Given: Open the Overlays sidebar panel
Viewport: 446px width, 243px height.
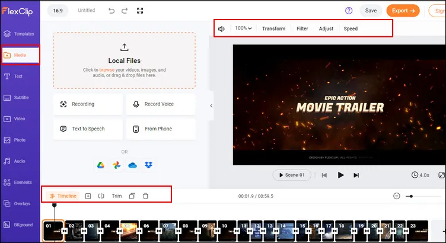Looking at the screenshot, I should [x=17, y=203].
